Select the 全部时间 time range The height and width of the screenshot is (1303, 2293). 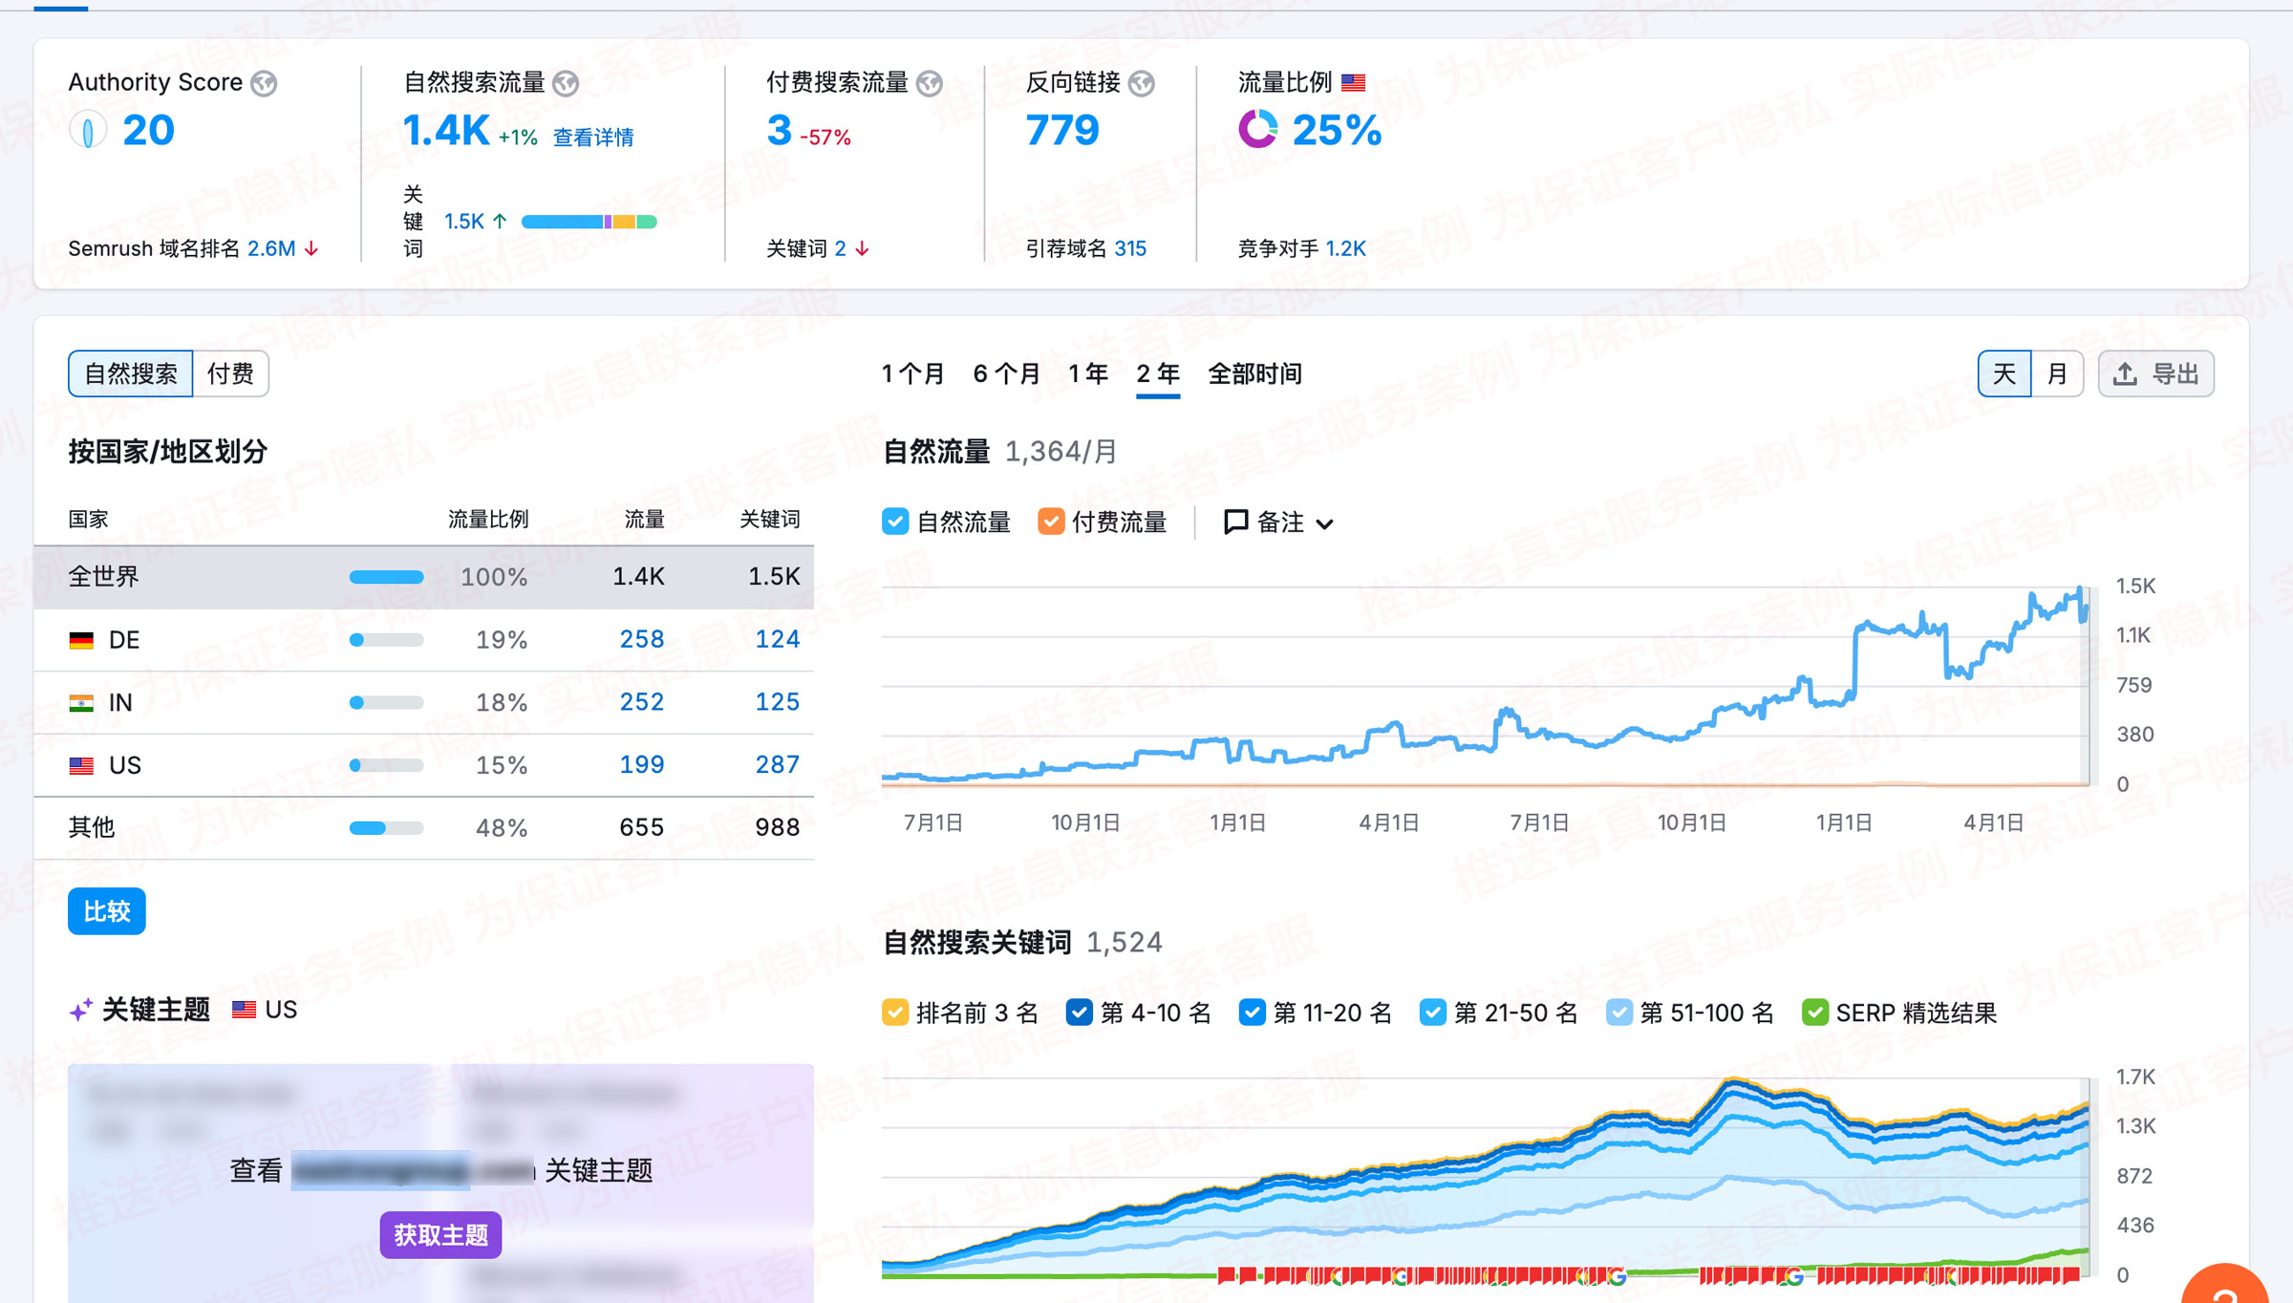[1255, 374]
